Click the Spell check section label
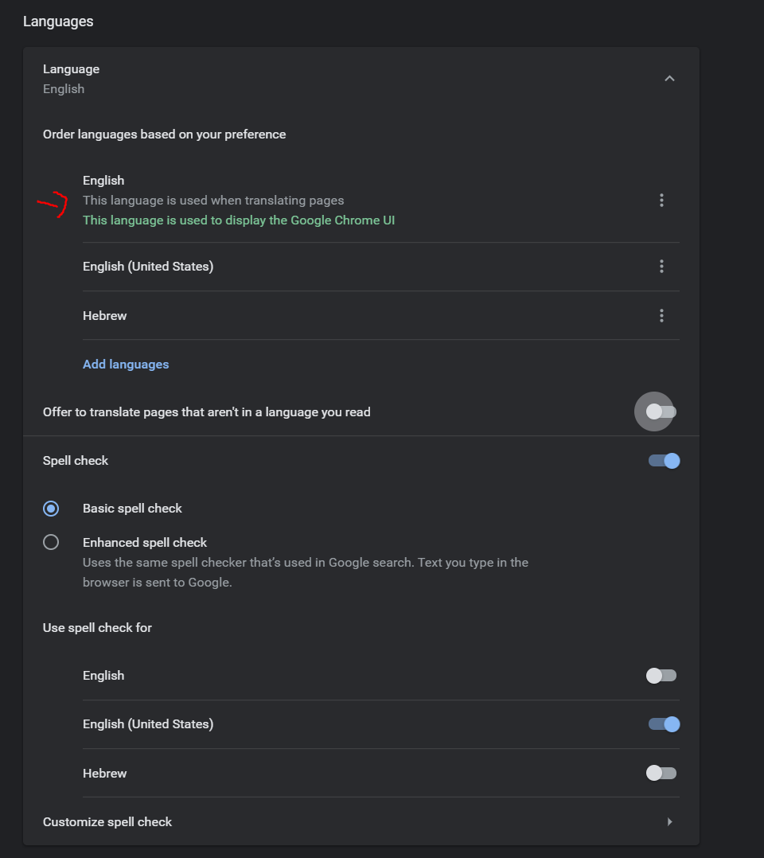This screenshot has height=858, width=764. (76, 461)
